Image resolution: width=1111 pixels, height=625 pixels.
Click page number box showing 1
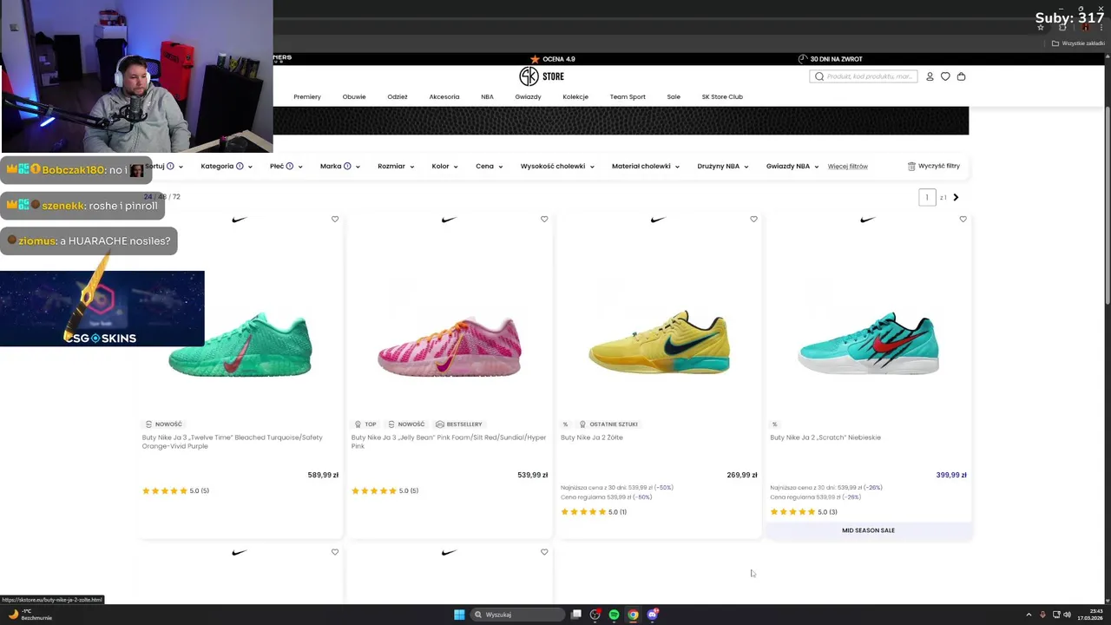click(x=927, y=197)
